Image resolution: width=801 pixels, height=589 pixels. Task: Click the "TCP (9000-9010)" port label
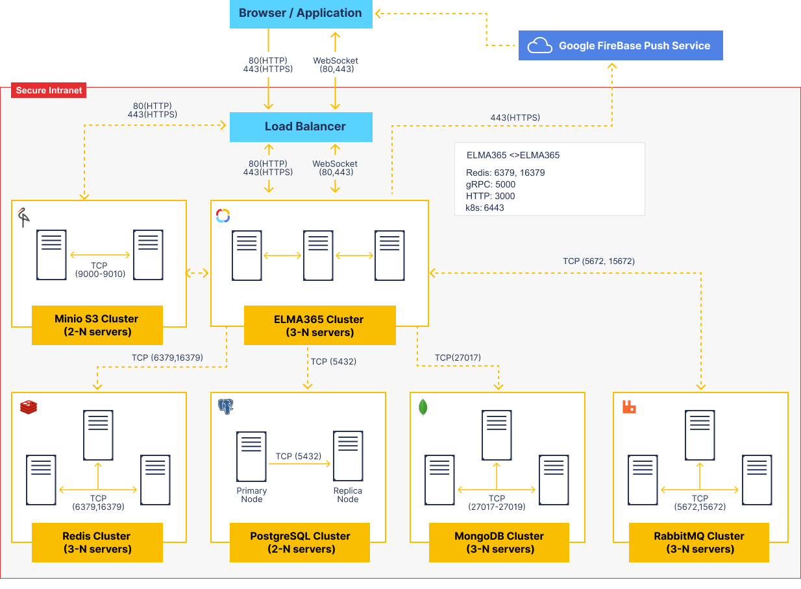tap(100, 270)
